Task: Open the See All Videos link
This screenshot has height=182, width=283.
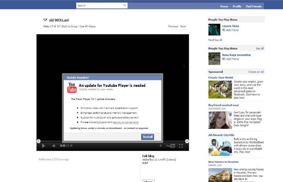Action: pos(88,26)
